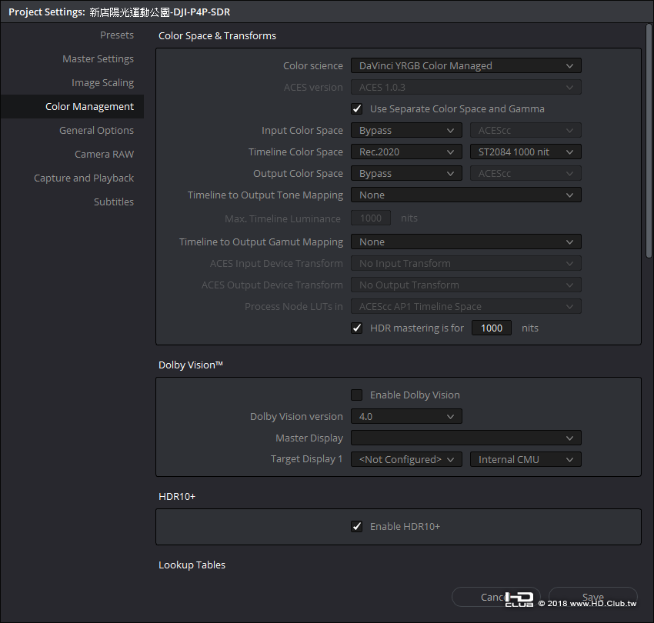This screenshot has width=654, height=623.
Task: Click the Save button
Action: click(x=593, y=597)
